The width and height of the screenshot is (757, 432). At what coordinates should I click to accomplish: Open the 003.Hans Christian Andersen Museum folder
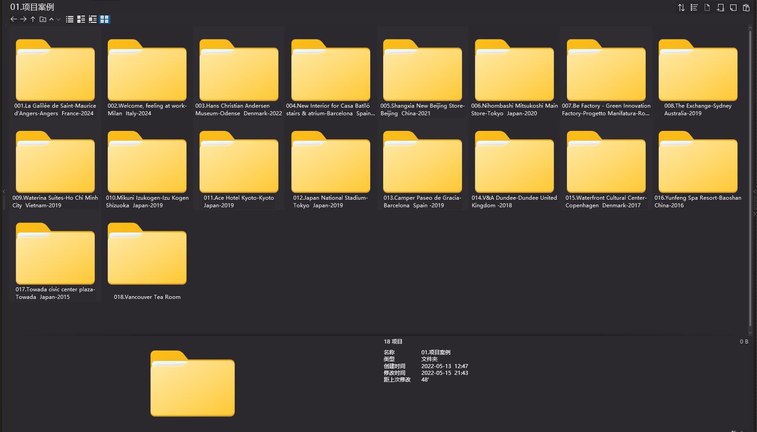tap(239, 71)
